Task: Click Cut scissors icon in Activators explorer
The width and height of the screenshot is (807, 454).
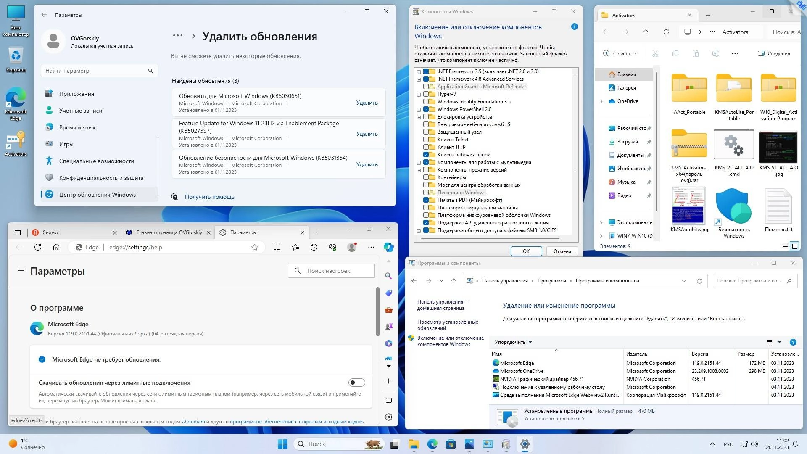Action: (655, 53)
